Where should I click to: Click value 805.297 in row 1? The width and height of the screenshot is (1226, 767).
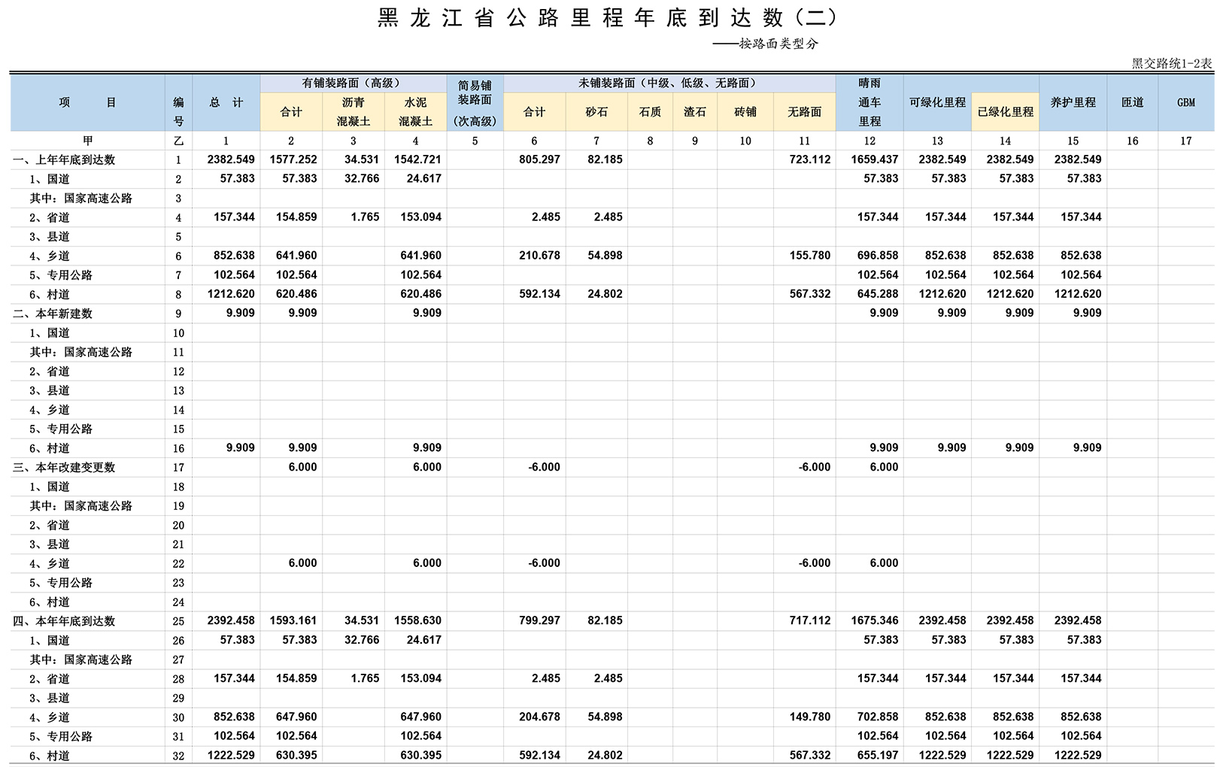[539, 159]
